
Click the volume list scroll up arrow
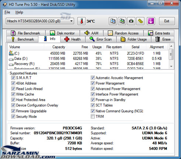point(171,46)
